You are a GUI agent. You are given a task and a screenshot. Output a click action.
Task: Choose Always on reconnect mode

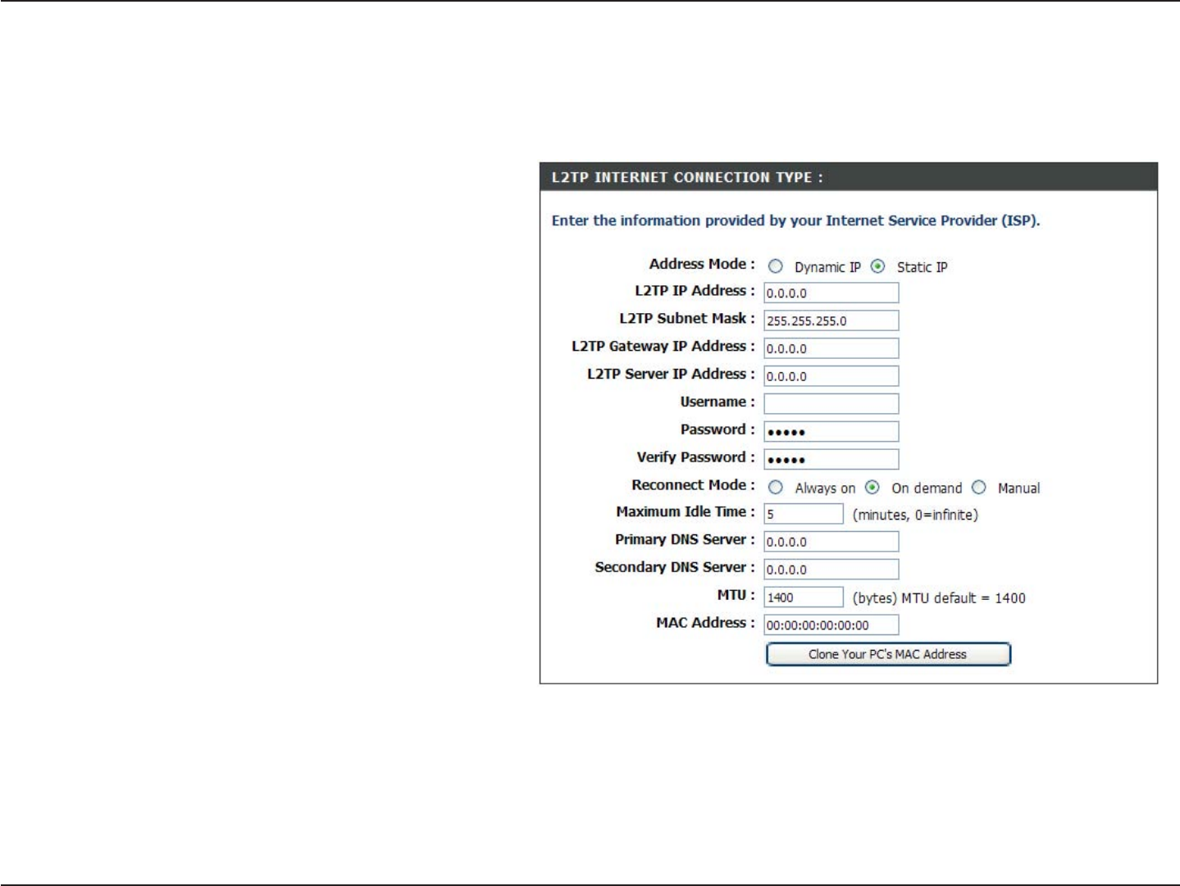pos(775,488)
